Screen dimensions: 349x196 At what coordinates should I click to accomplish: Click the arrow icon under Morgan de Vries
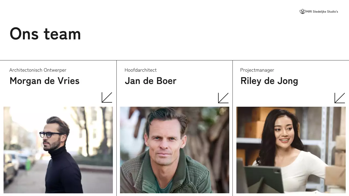pos(107,97)
